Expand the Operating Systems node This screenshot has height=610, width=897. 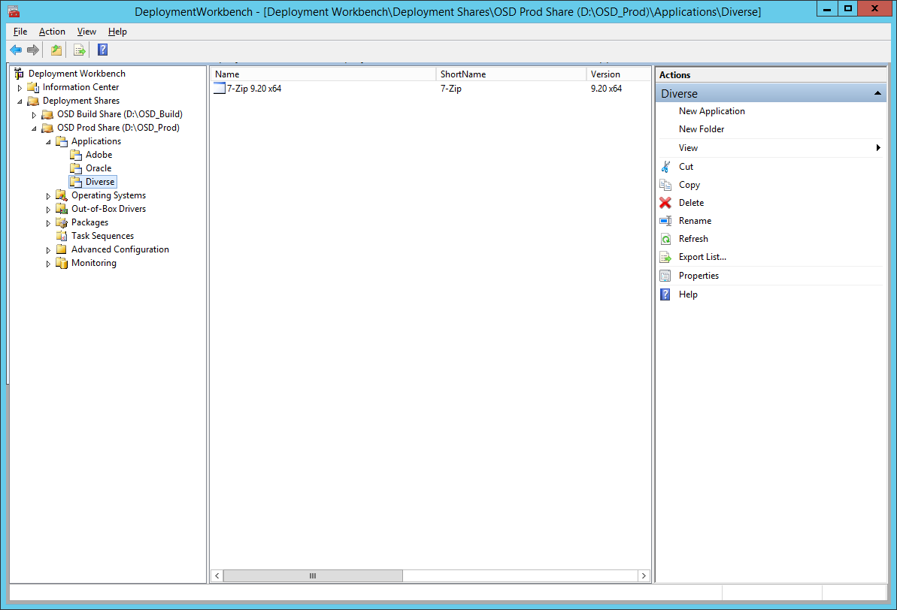point(49,196)
